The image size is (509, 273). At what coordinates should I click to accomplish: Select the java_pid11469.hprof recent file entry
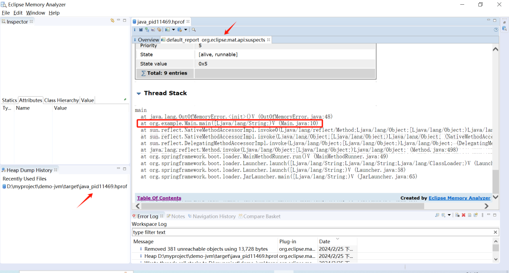(x=65, y=186)
